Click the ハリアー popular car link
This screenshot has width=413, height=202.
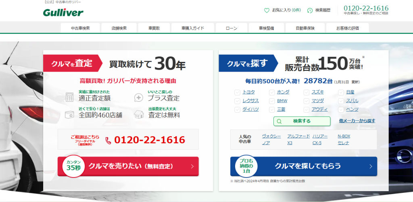coord(320,136)
